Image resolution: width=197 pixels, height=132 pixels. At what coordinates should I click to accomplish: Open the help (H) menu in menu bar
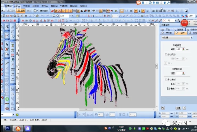click(84, 6)
